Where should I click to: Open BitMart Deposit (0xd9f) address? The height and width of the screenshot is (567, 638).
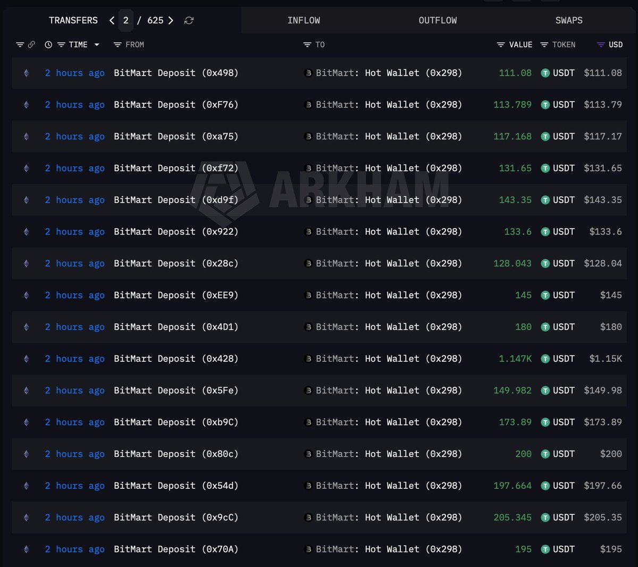tap(176, 200)
